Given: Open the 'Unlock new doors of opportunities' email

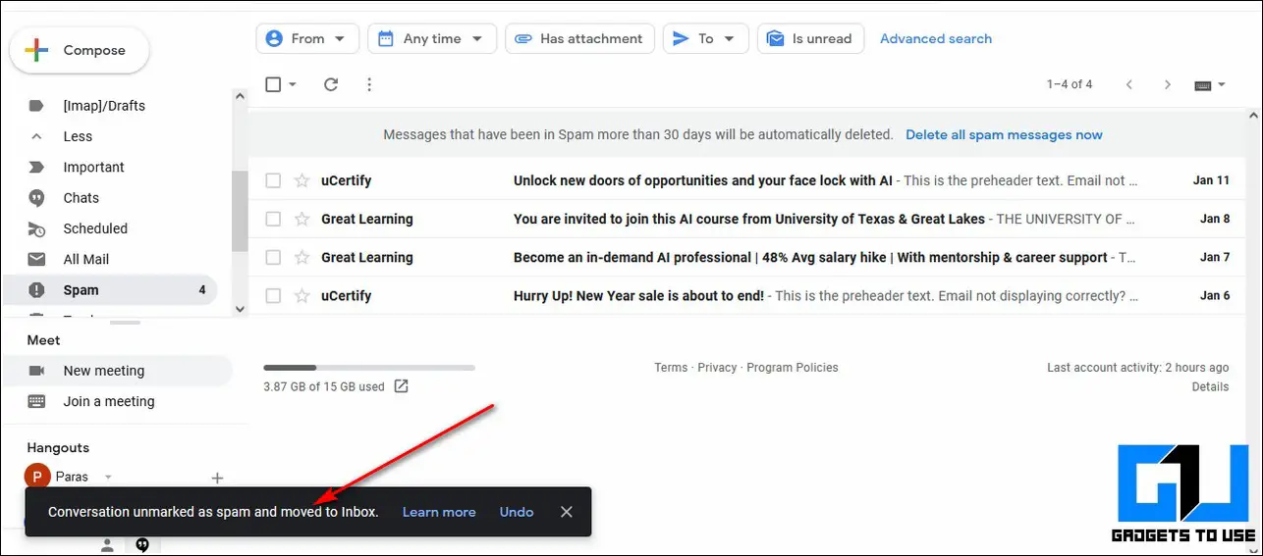Looking at the screenshot, I should 746,180.
